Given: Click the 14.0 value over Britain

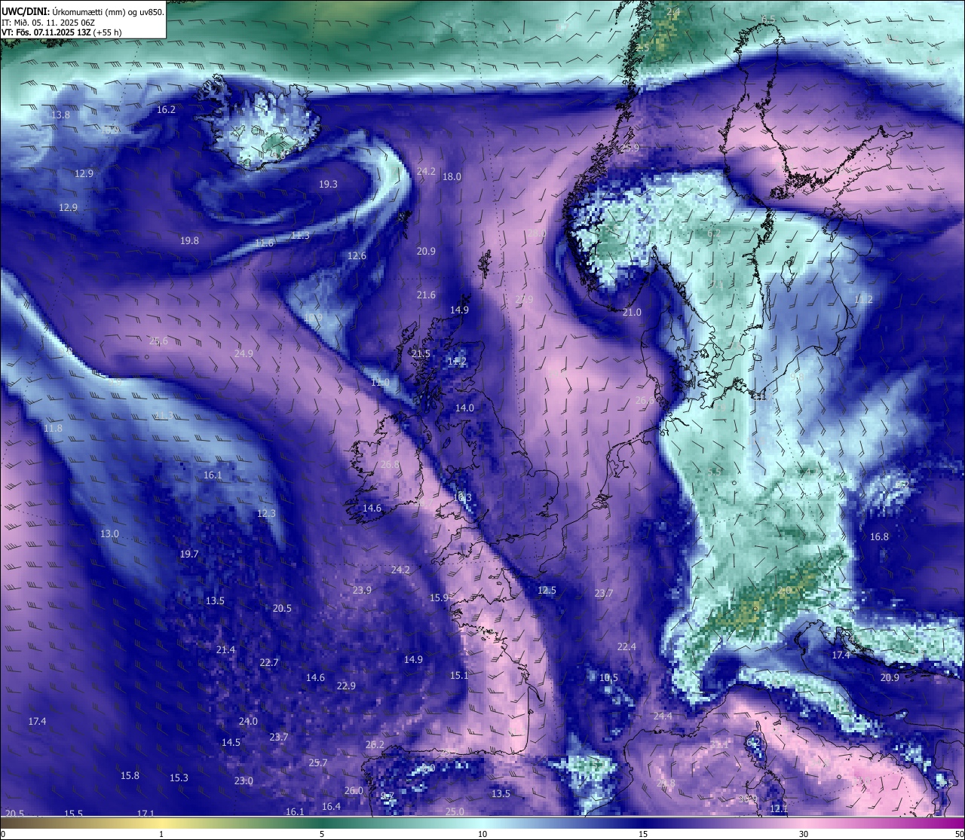Looking at the screenshot, I should click(464, 408).
